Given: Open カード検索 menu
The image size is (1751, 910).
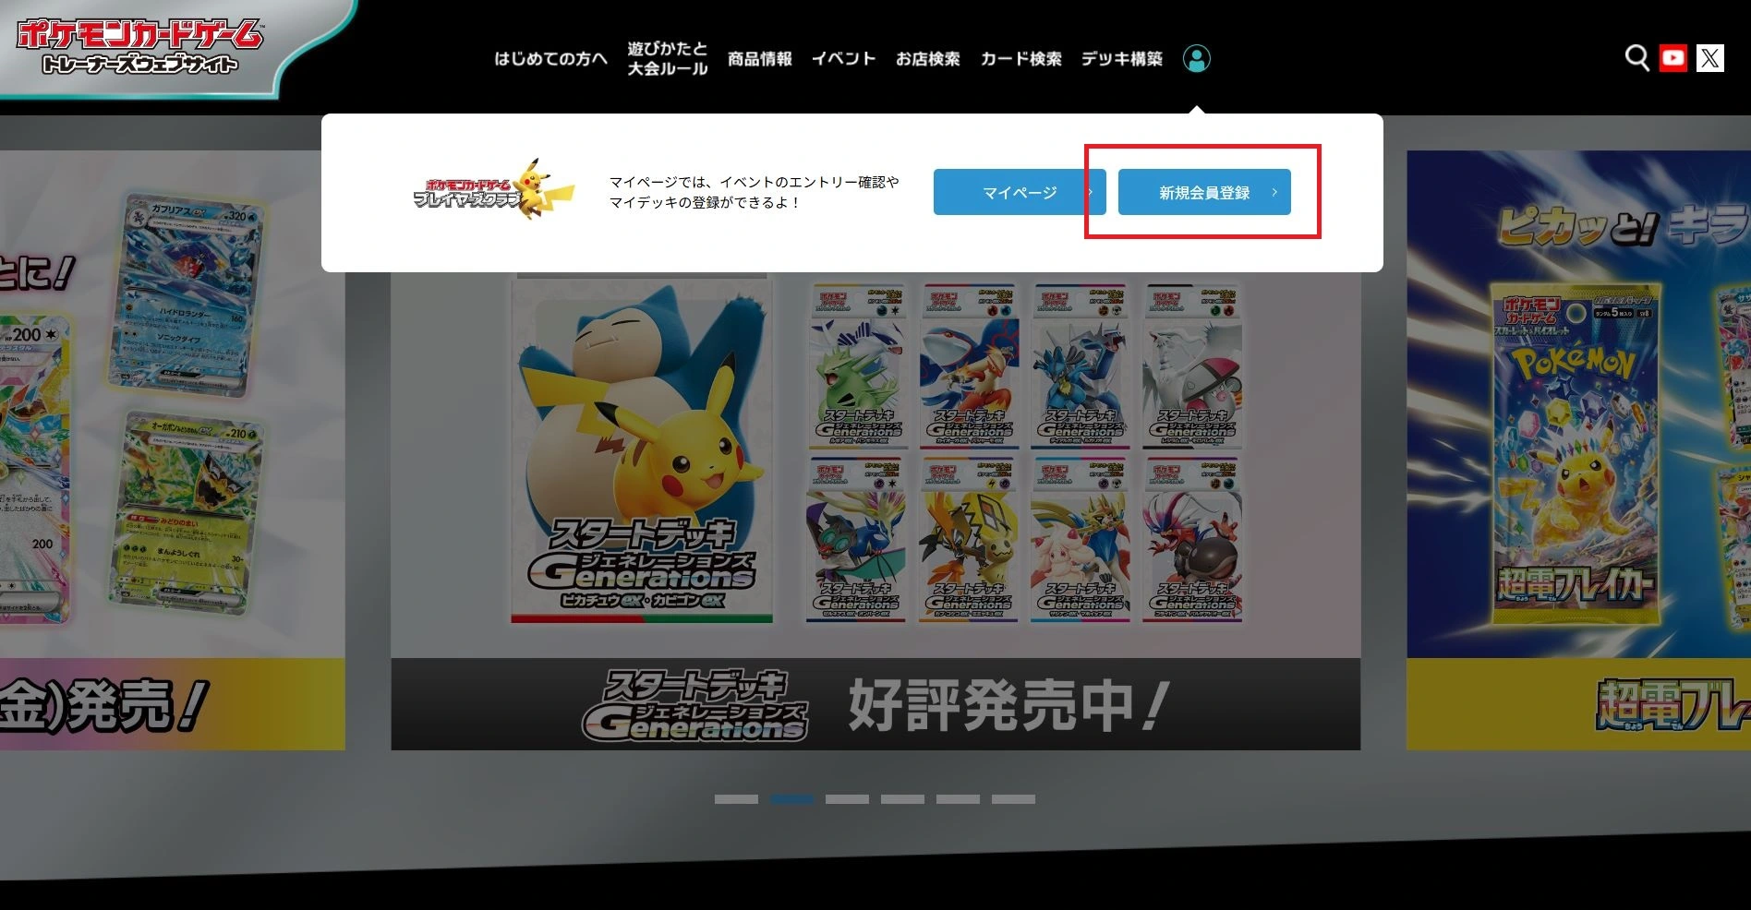Looking at the screenshot, I should point(1020,58).
